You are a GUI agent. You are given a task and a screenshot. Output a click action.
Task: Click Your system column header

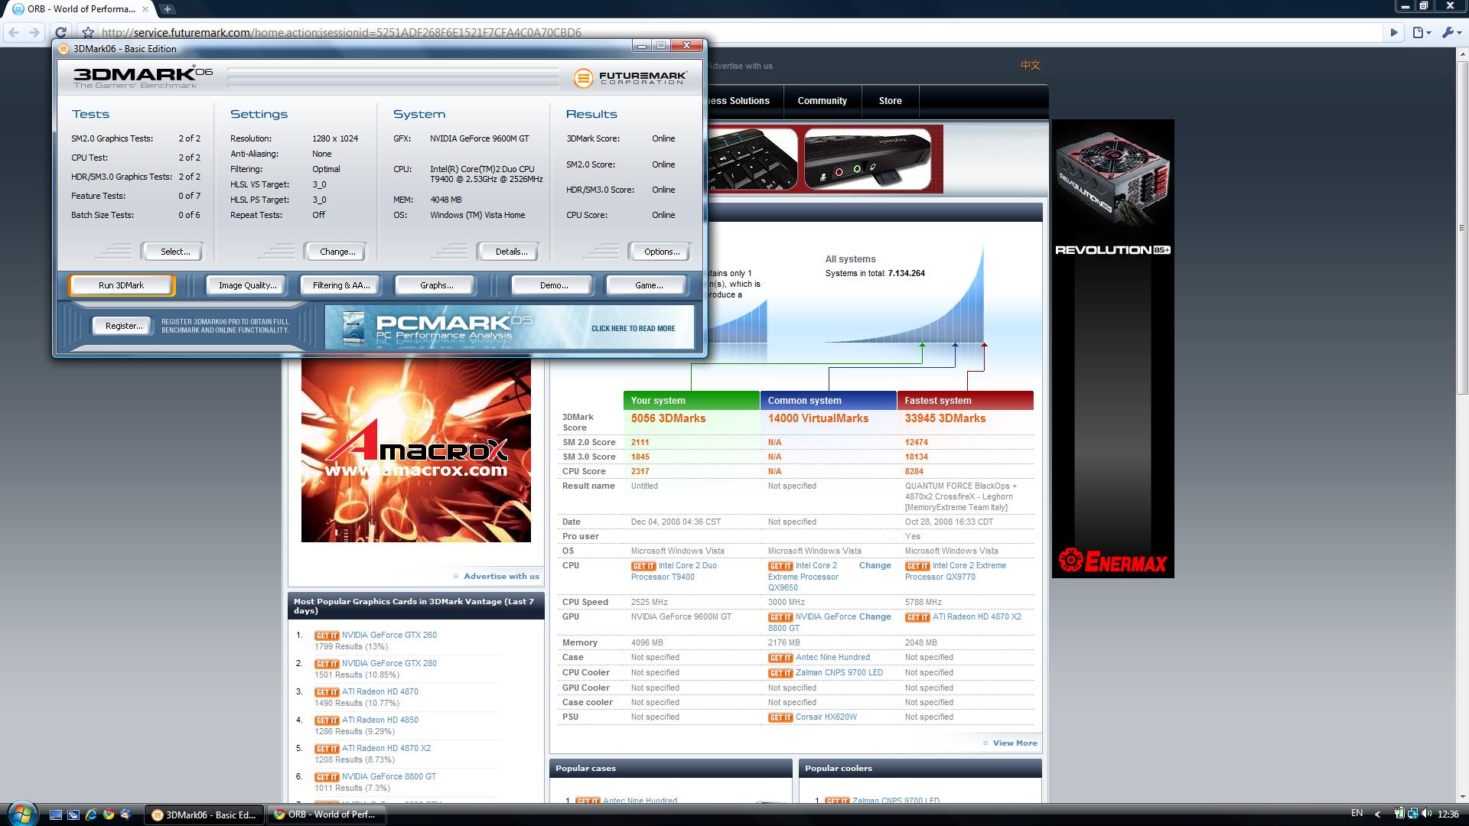[x=692, y=401]
